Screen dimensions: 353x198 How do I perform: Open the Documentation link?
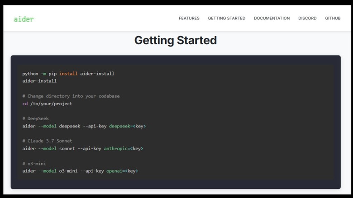coord(272,19)
